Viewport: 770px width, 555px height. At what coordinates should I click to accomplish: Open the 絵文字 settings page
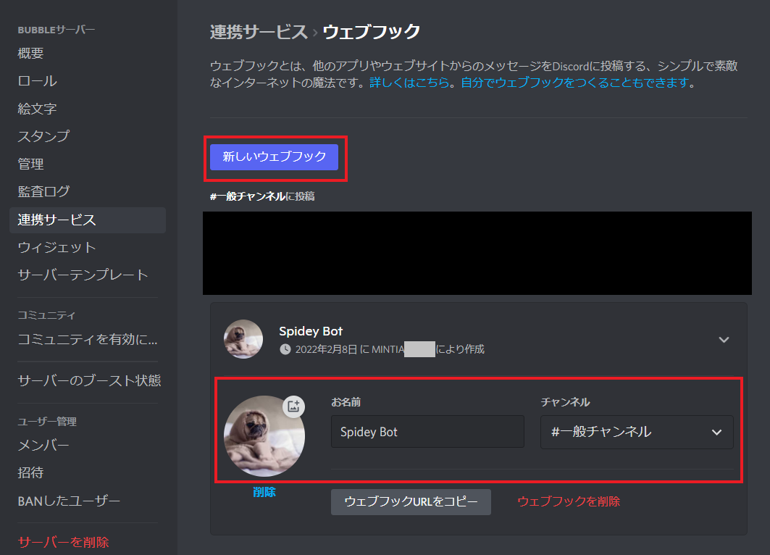(34, 108)
